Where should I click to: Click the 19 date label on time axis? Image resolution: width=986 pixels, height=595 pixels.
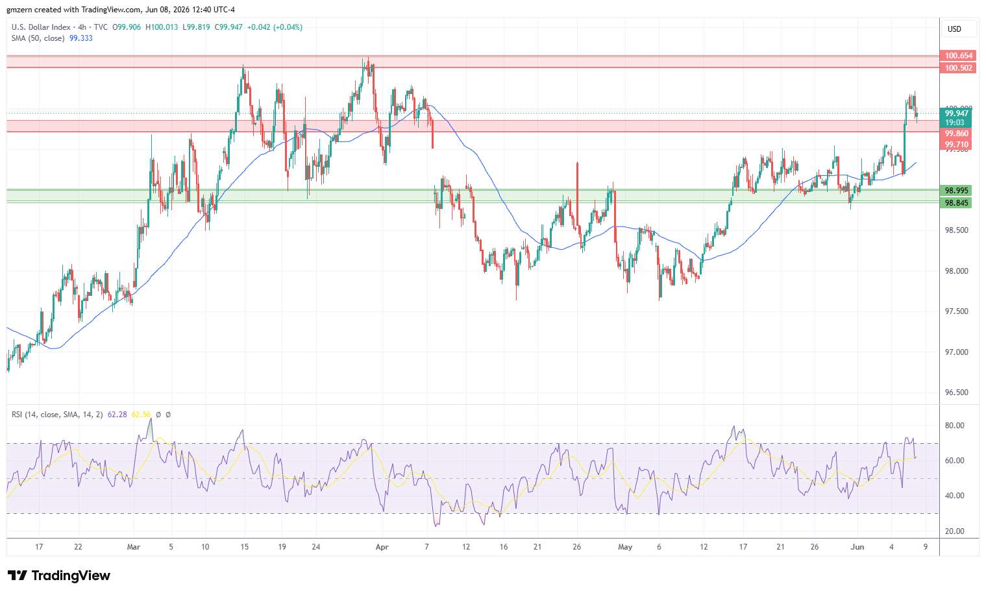pyautogui.click(x=282, y=547)
